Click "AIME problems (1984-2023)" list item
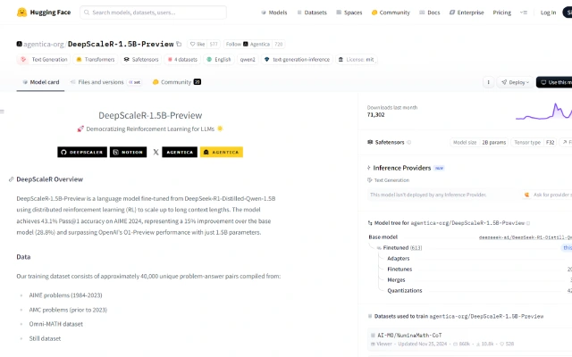 [65, 295]
